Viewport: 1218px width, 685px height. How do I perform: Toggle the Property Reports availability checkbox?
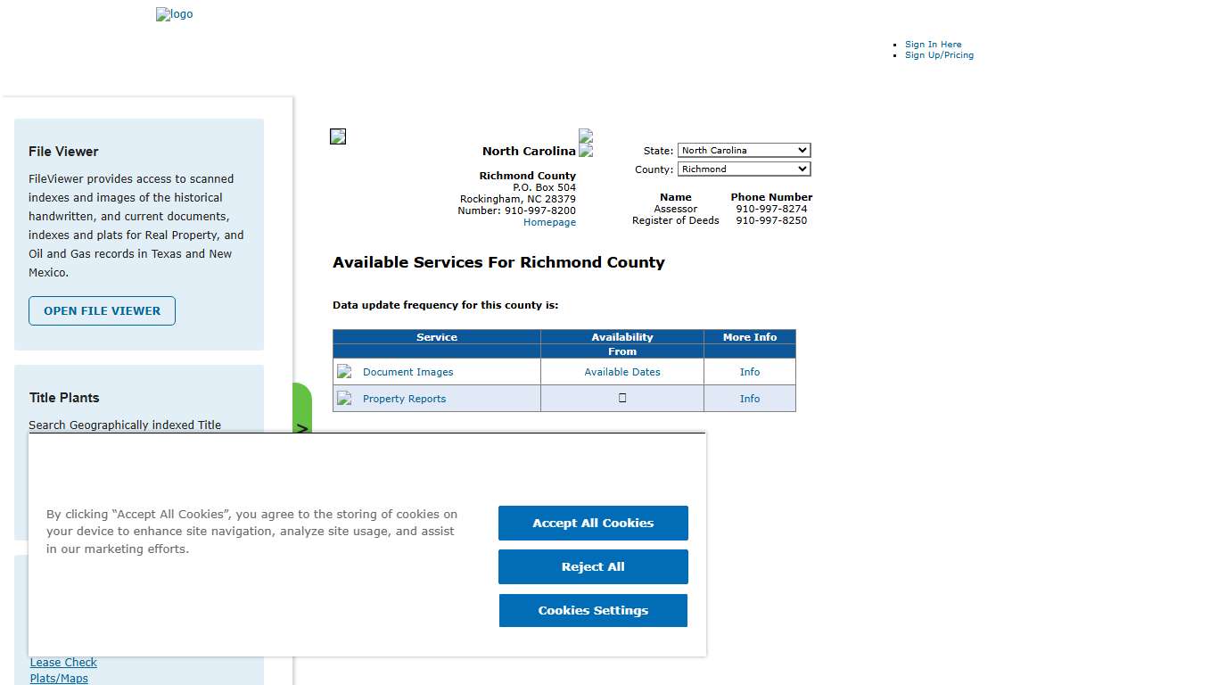point(621,399)
